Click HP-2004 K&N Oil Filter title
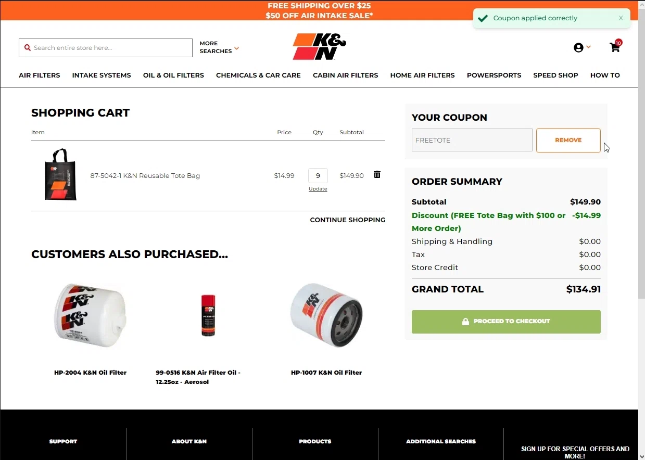645x460 pixels. pos(91,373)
